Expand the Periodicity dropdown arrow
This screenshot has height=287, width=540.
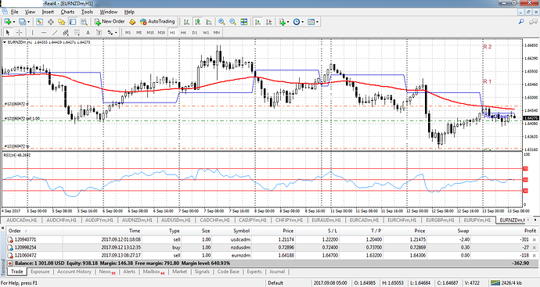(302, 22)
